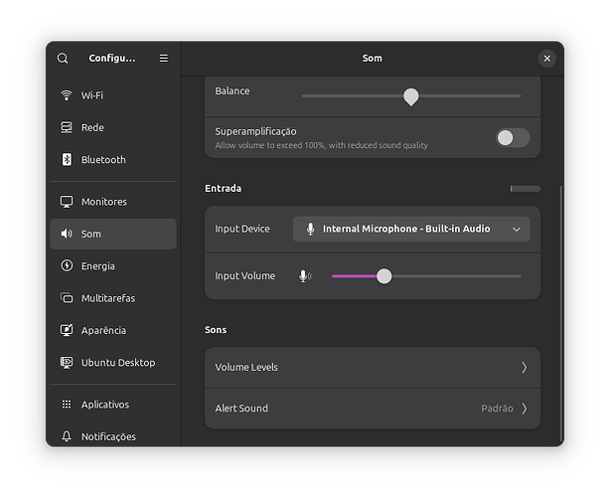The height and width of the screenshot is (497, 610).
Task: Click the Energia power icon
Action: click(x=67, y=266)
